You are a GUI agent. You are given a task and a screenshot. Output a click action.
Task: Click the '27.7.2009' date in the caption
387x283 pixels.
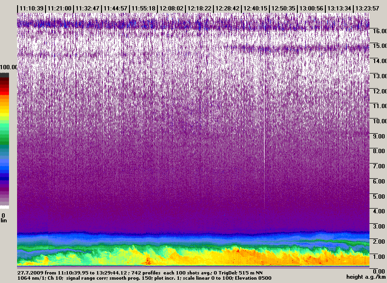31,273
